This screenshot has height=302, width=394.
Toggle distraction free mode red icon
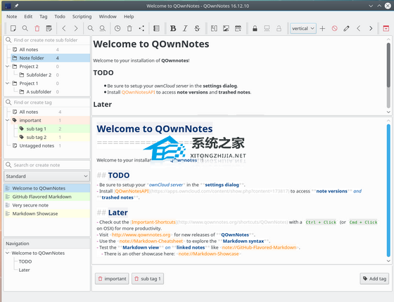(386, 28)
